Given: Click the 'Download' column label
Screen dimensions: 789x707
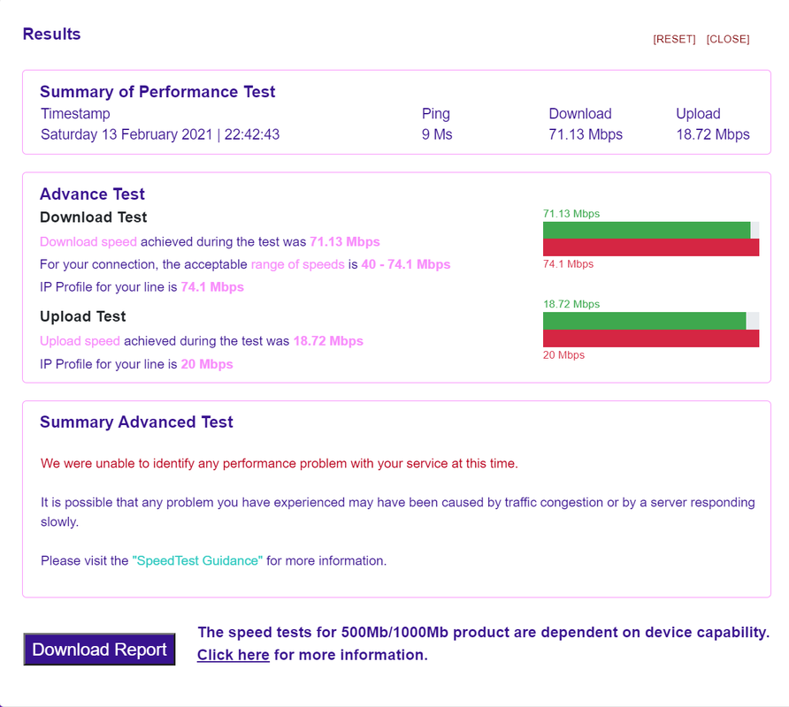Looking at the screenshot, I should [x=580, y=114].
